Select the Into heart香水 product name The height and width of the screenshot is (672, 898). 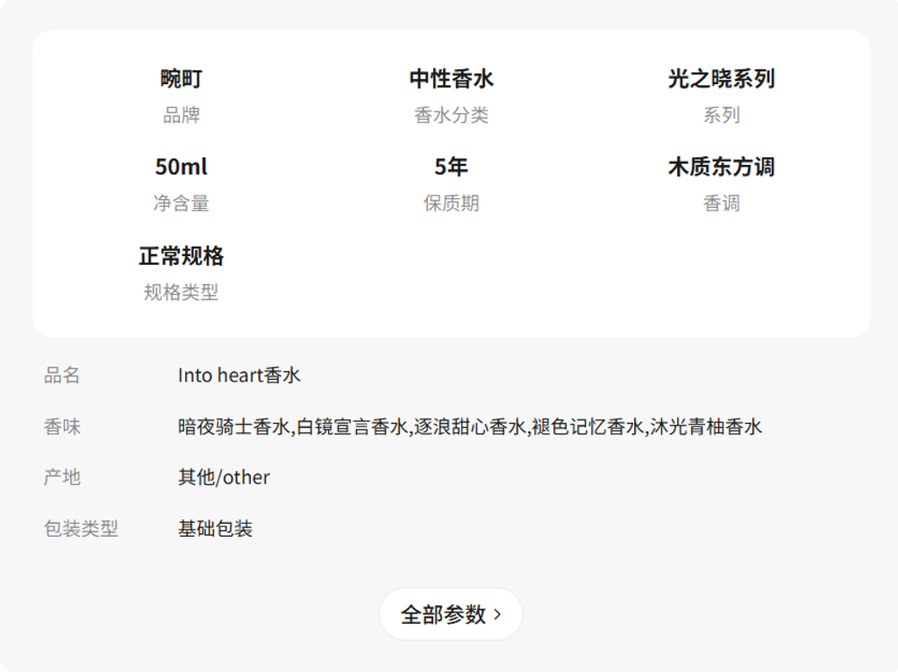click(x=239, y=375)
